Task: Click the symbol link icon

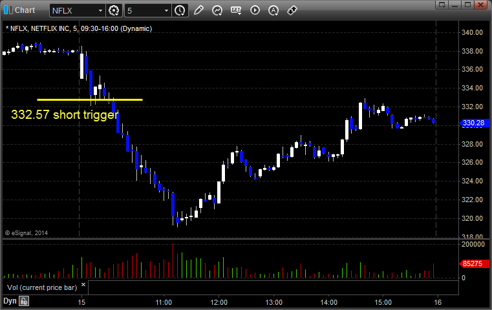Action: tap(292, 10)
